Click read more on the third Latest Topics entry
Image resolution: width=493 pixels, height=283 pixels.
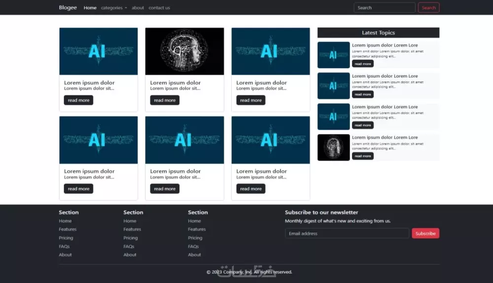click(x=362, y=125)
